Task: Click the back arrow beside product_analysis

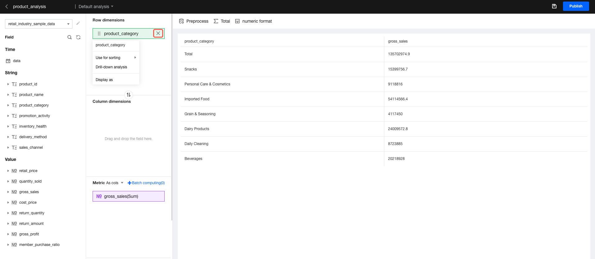Action: (7, 7)
